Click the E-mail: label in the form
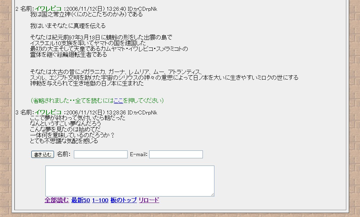This screenshot has width=360, height=217. [x=139, y=154]
